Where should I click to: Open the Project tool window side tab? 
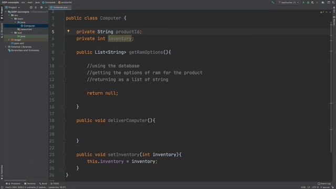pyautogui.click(x=2, y=13)
